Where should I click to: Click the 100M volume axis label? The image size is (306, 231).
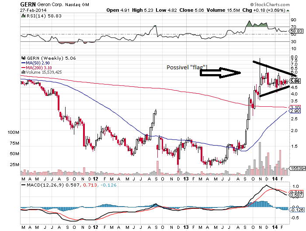(x=14, y=132)
